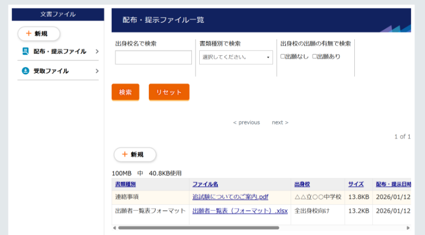
Task: Click the horizontal scrollbar thumb under table
Action: 198,228
